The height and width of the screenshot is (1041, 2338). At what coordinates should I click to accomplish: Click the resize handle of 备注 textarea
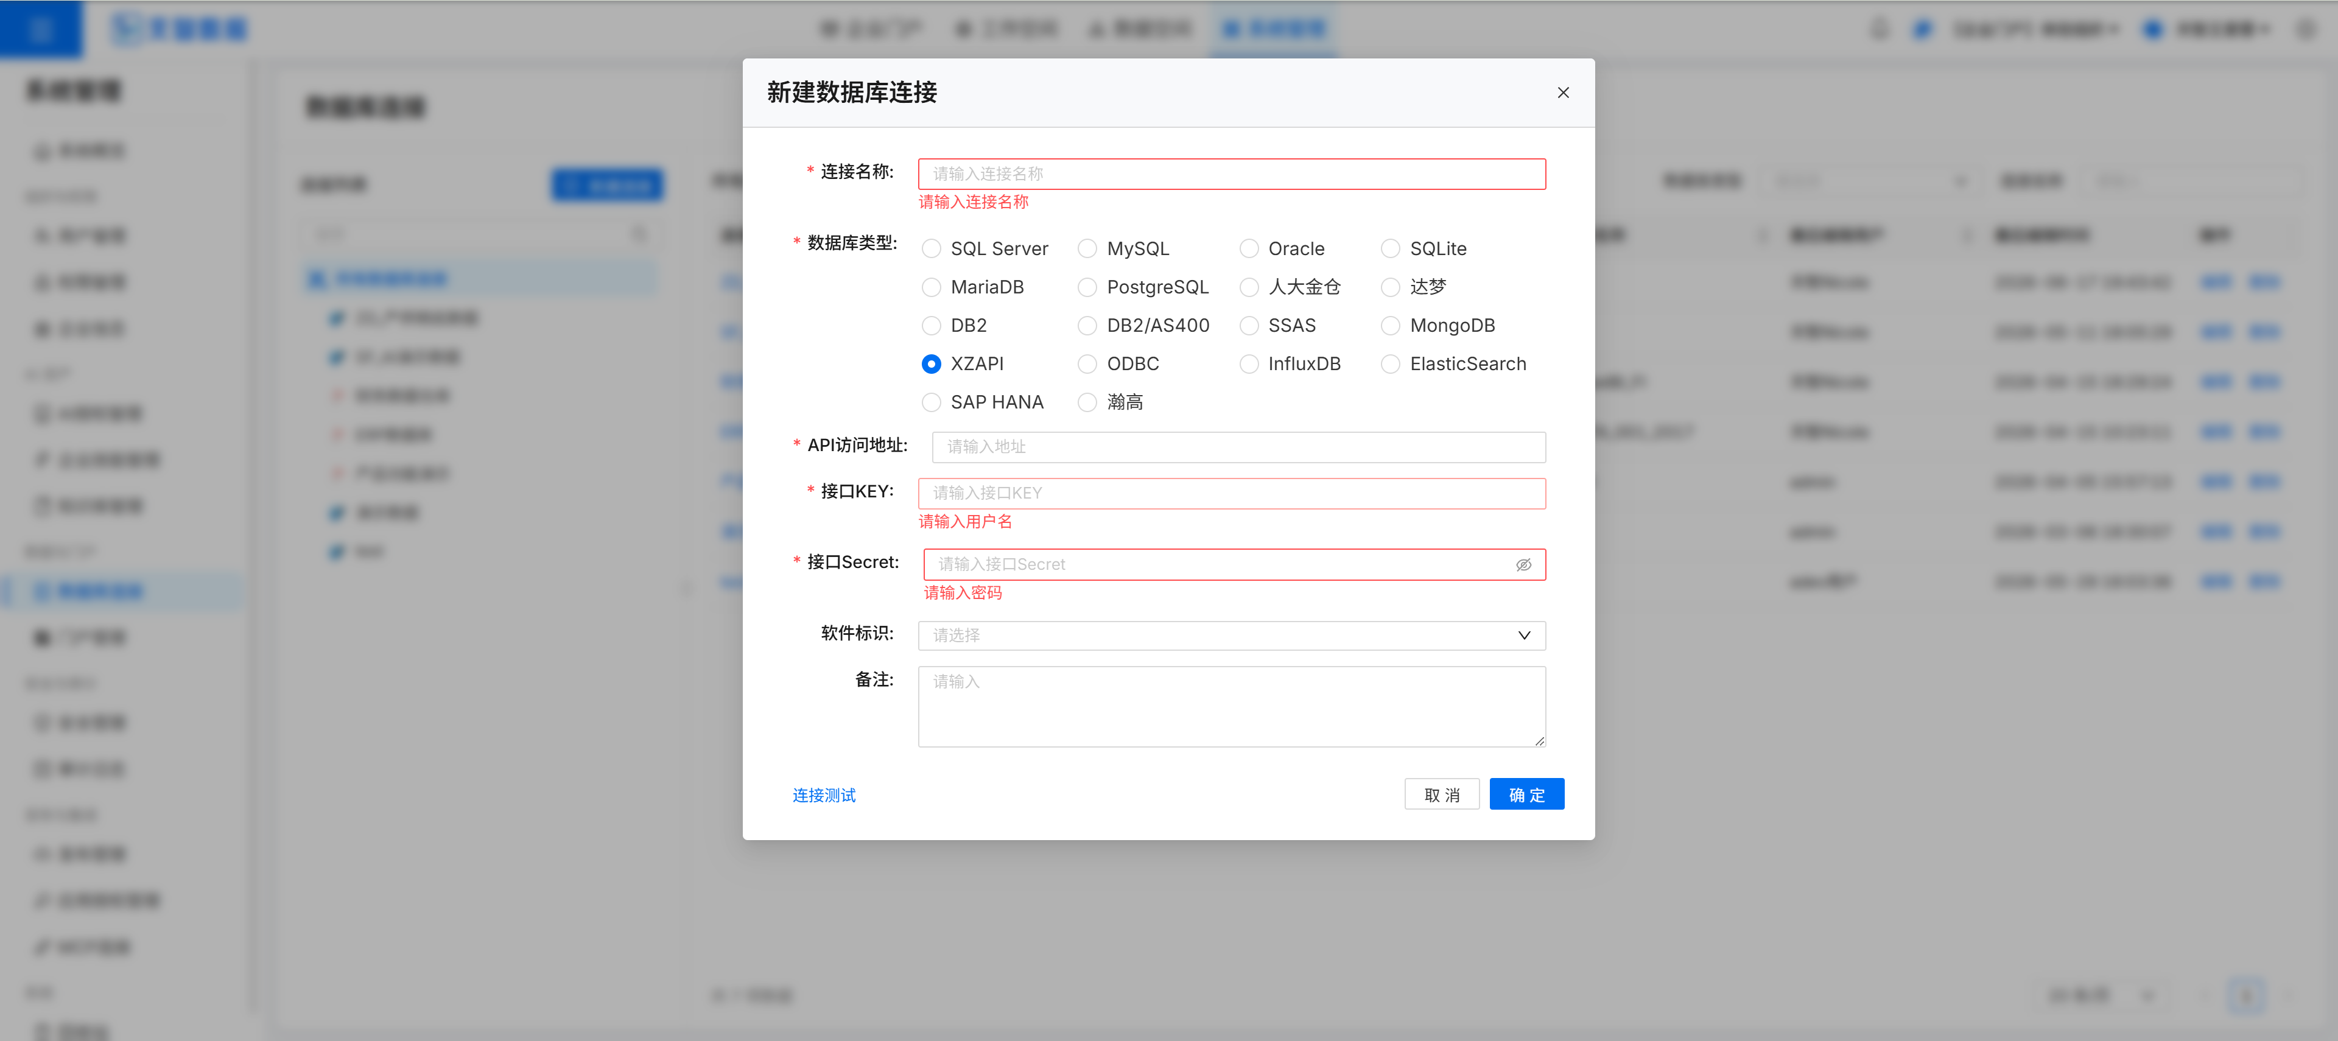point(1539,741)
